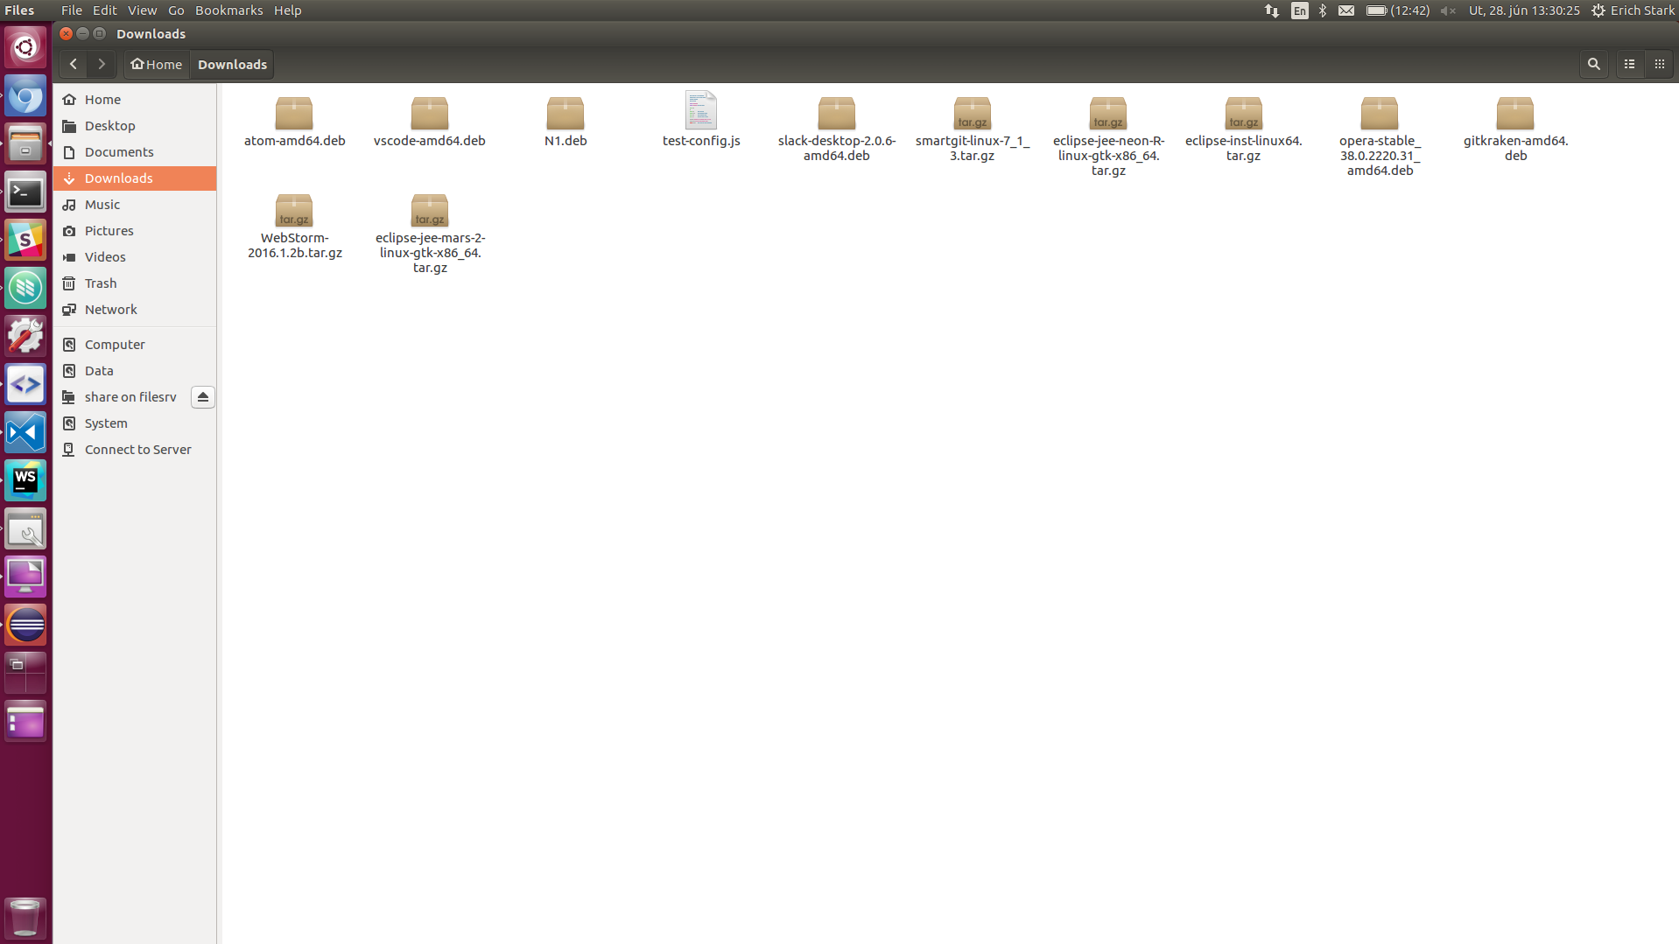1679x944 pixels.
Task: Open Videos in the sidebar
Action: pos(135,257)
